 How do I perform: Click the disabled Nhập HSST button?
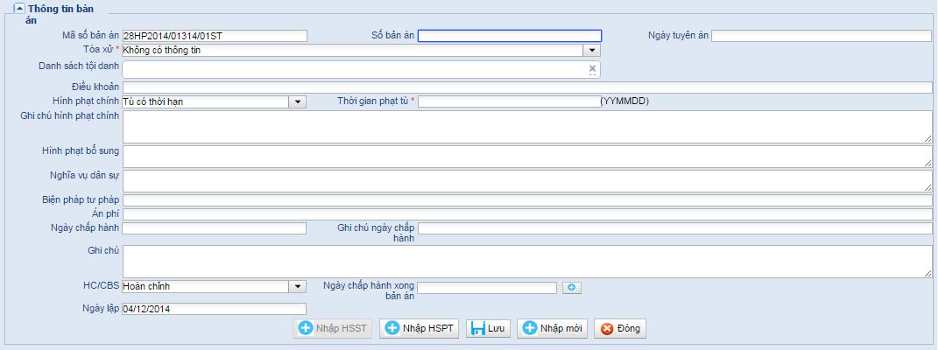(x=333, y=329)
